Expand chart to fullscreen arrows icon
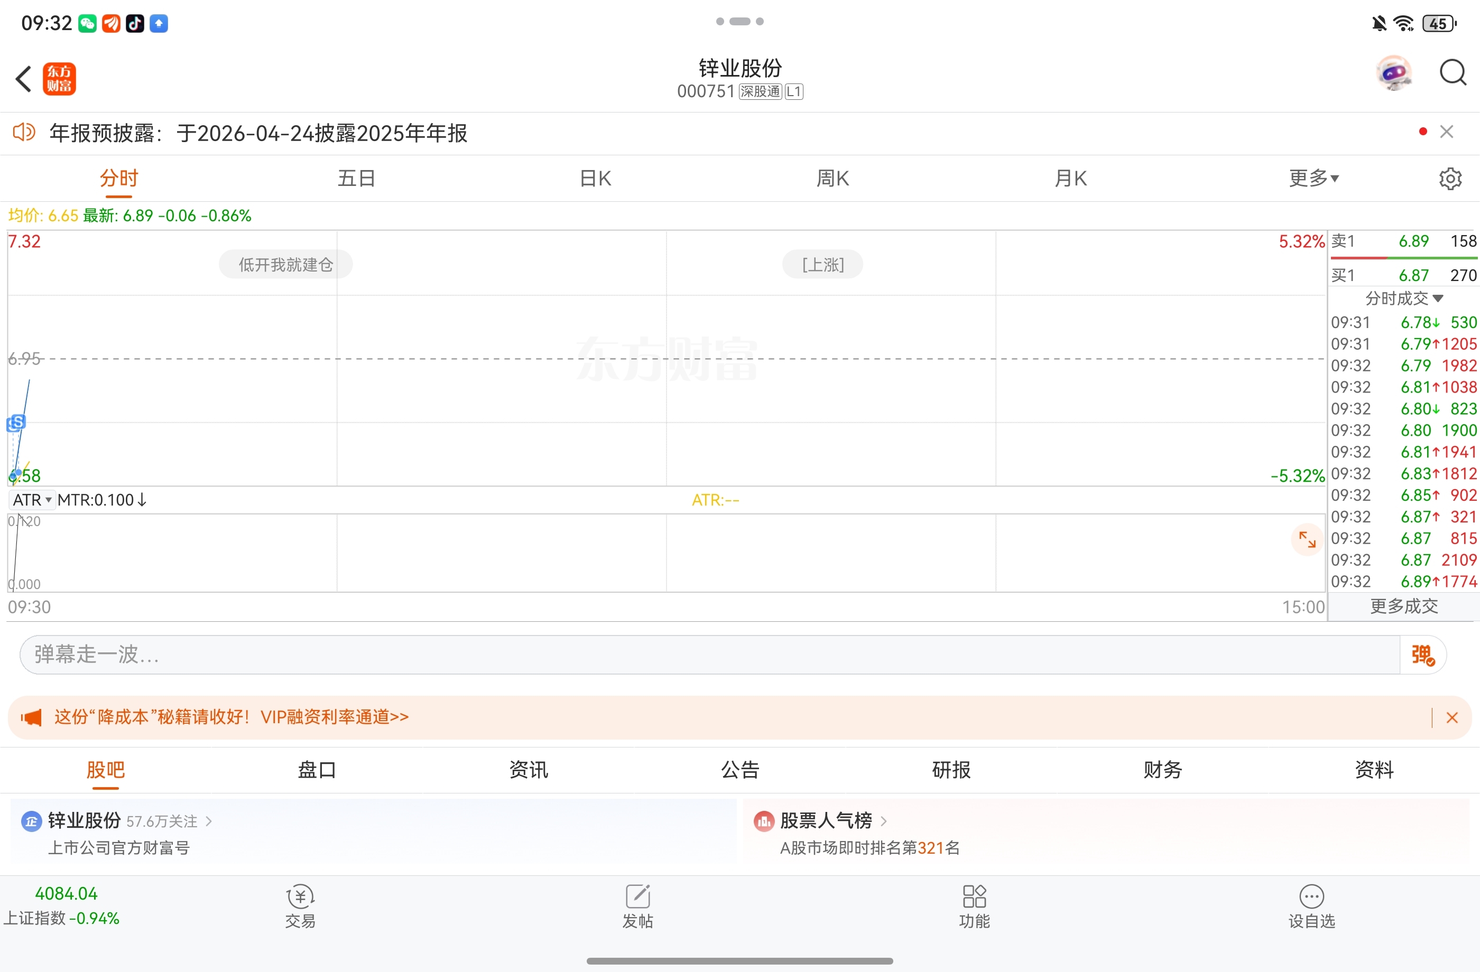1480x972 pixels. (x=1307, y=540)
